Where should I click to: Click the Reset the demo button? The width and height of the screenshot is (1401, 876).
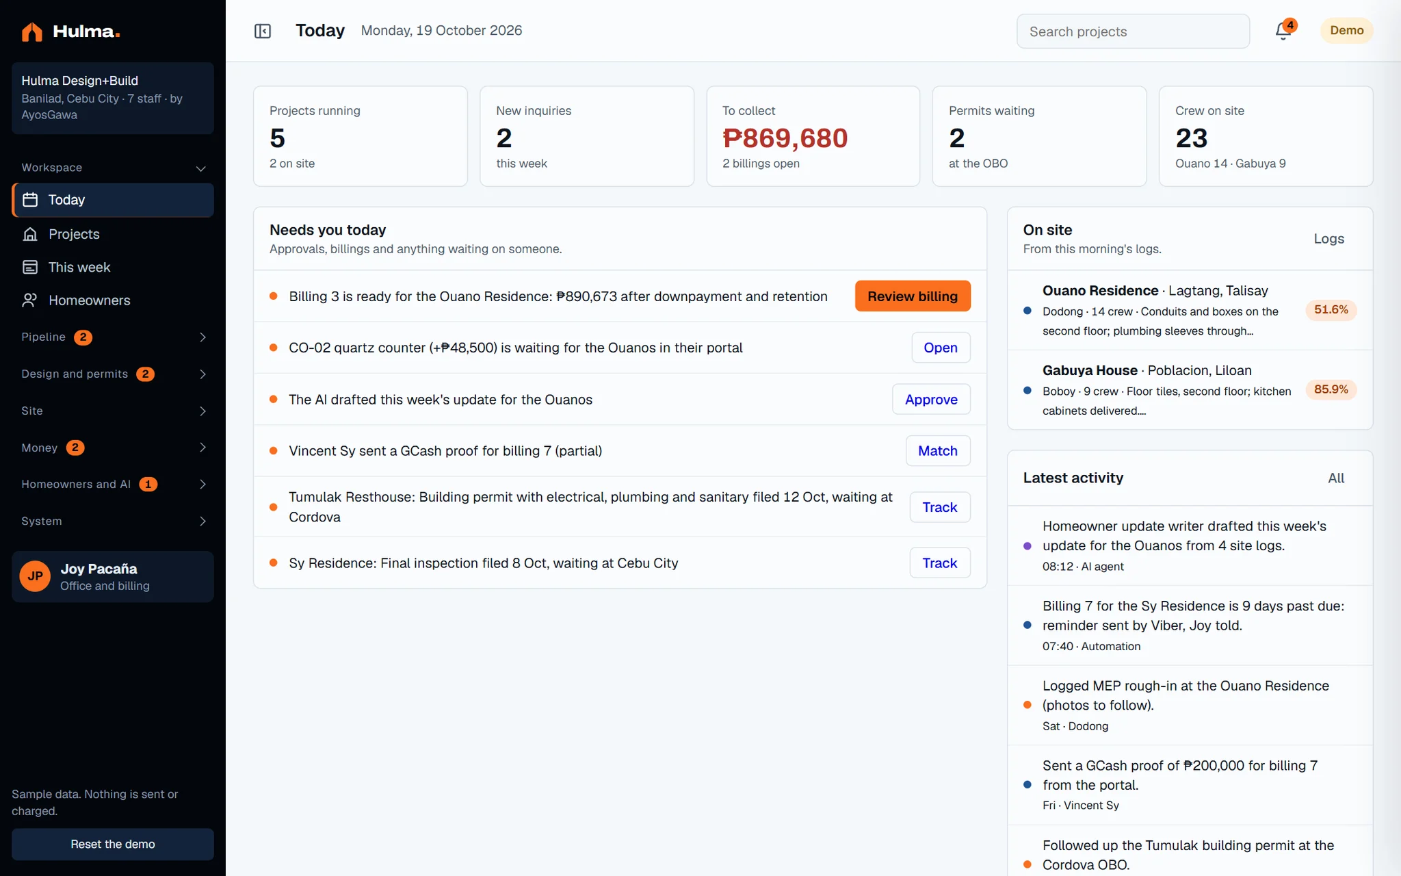point(113,845)
